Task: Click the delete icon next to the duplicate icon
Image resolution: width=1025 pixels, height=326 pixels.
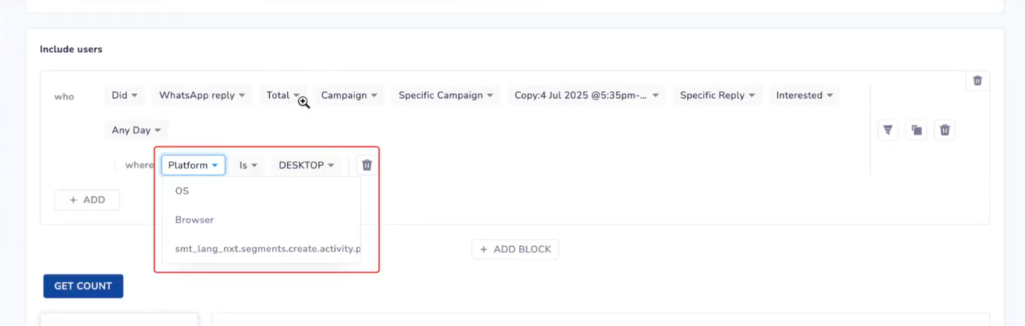Action: [945, 130]
